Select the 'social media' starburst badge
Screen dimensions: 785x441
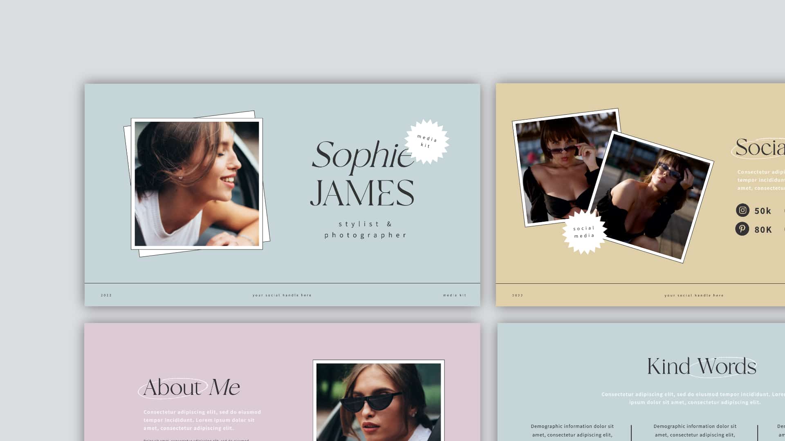(584, 232)
